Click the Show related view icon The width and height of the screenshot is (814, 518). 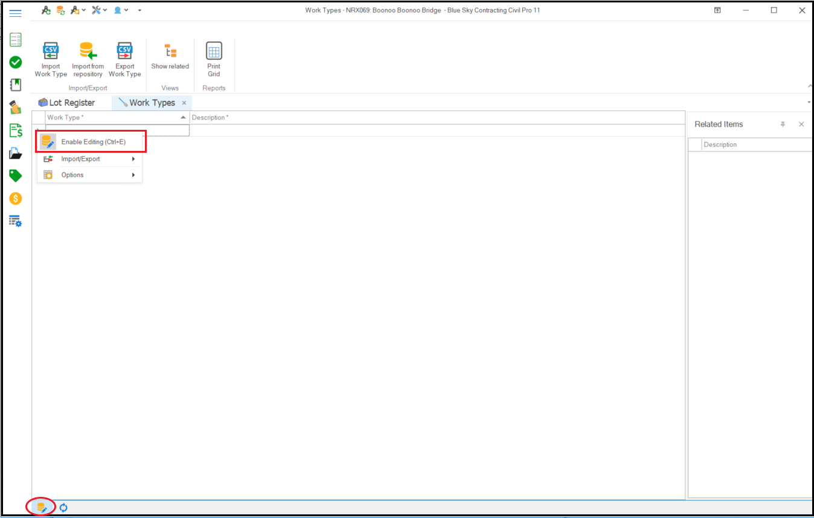coord(170,52)
